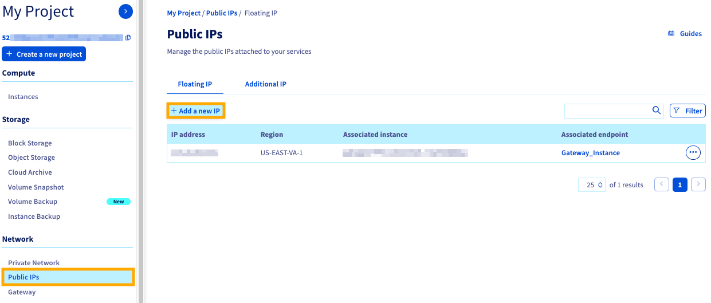The image size is (711, 303).
Task: Open the Filter button
Action: coord(688,111)
